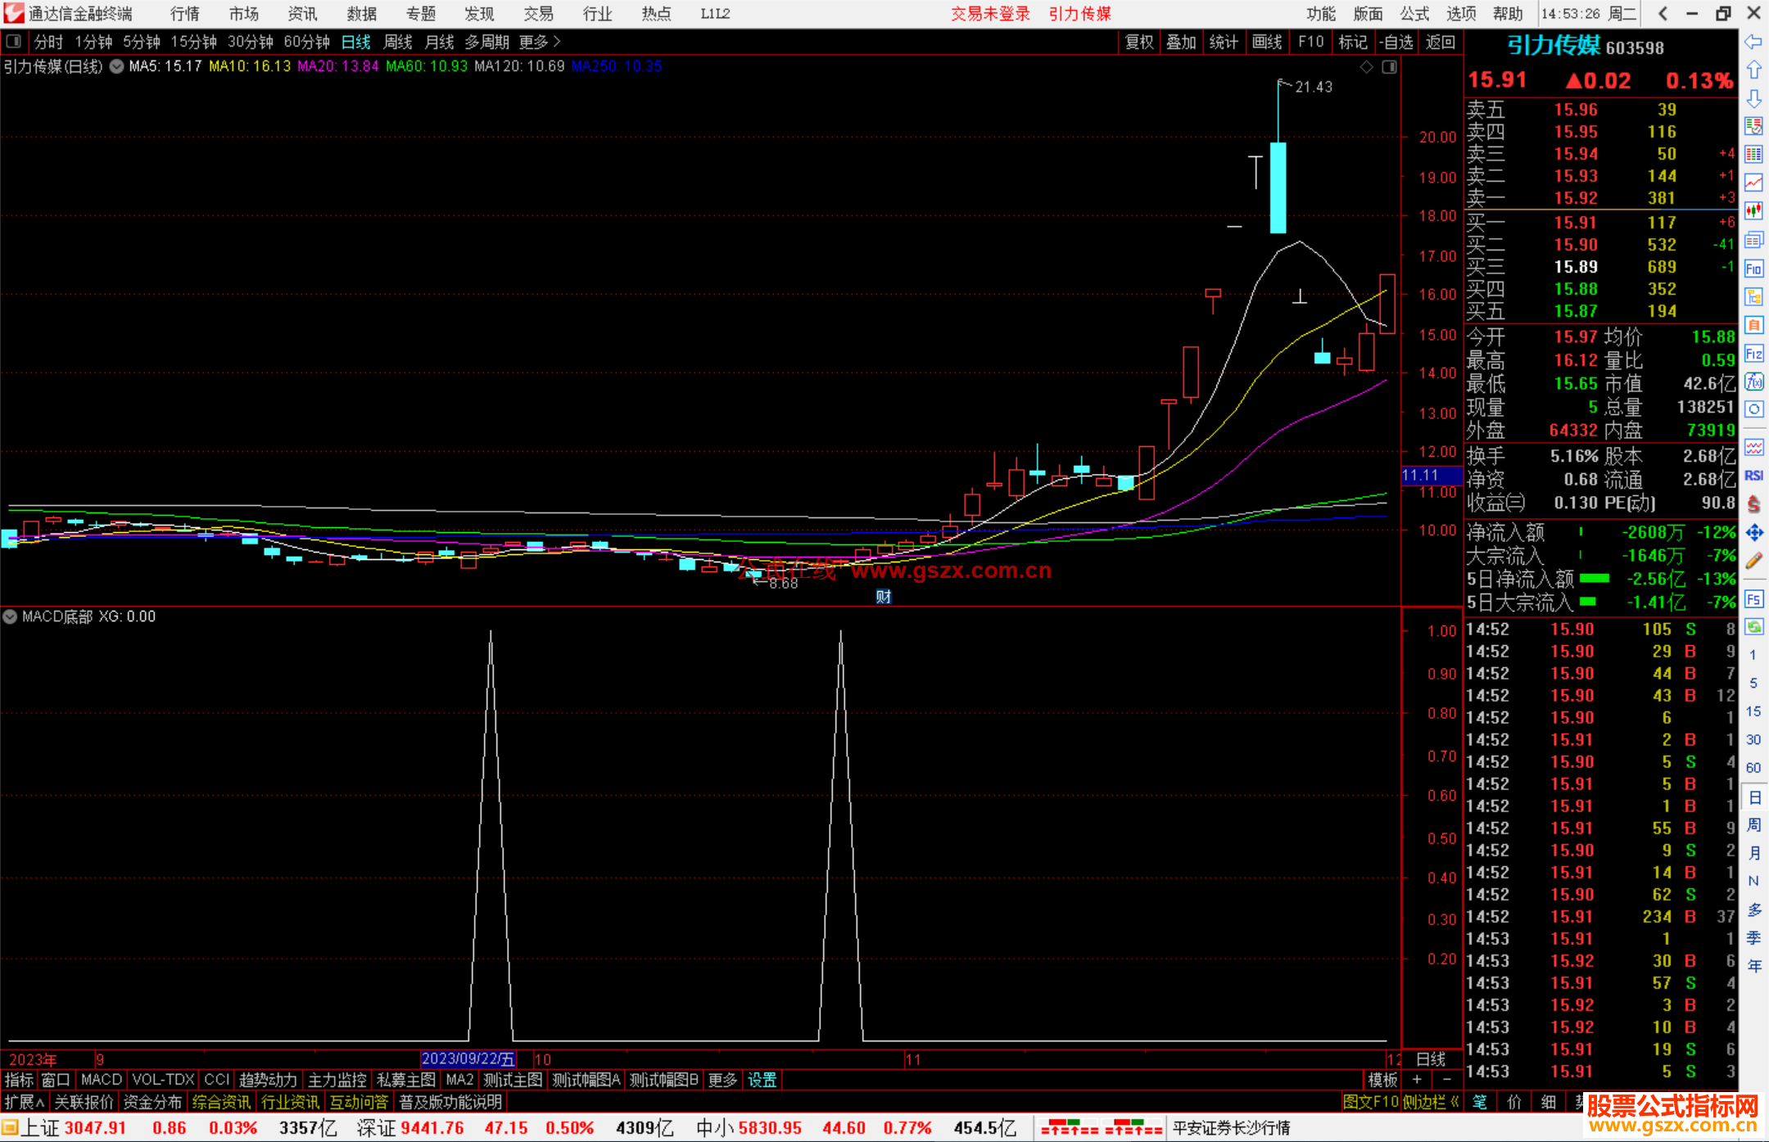Switch to the 周线 weekly period tab
Image resolution: width=1769 pixels, height=1142 pixels.
tap(398, 42)
